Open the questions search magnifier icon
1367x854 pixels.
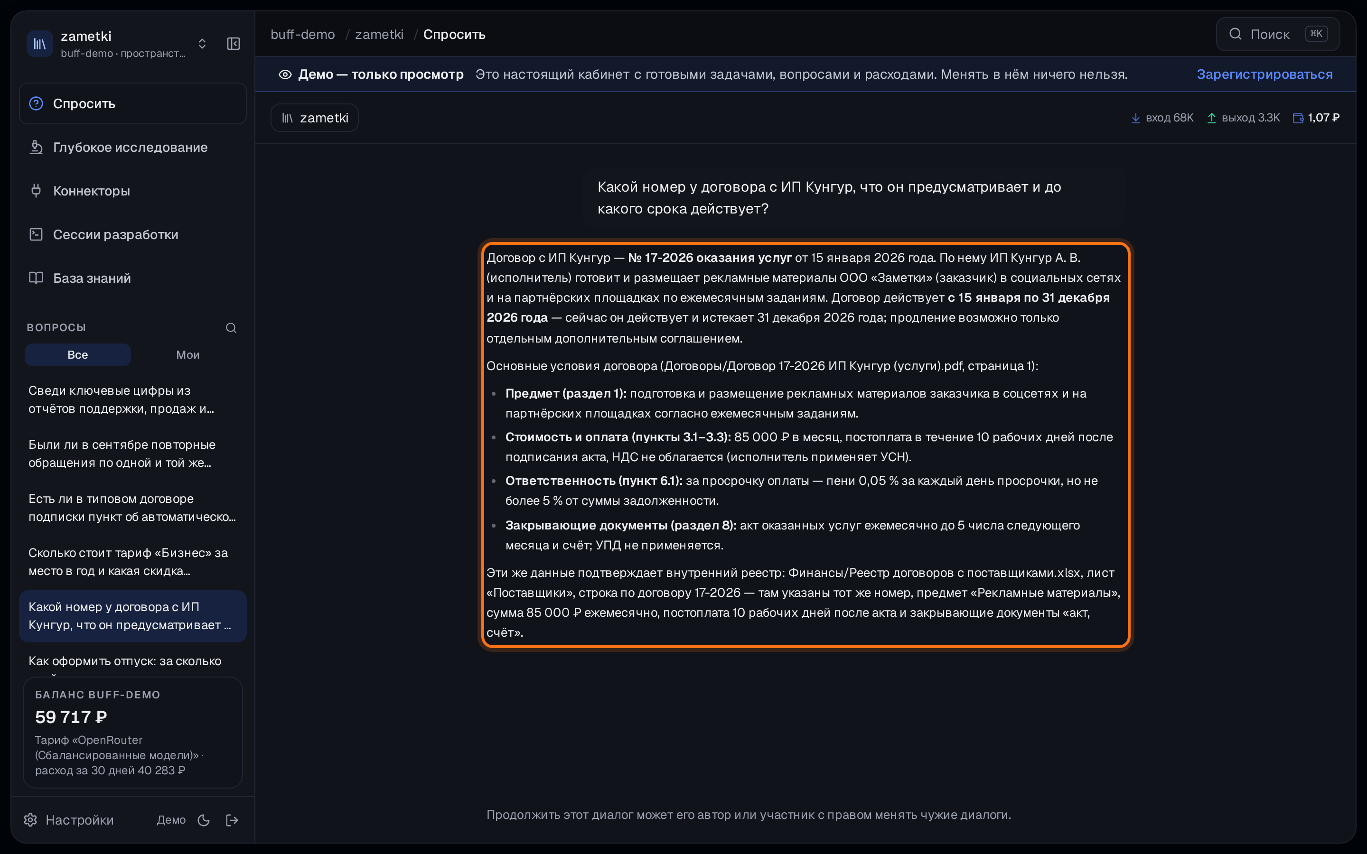point(231,327)
